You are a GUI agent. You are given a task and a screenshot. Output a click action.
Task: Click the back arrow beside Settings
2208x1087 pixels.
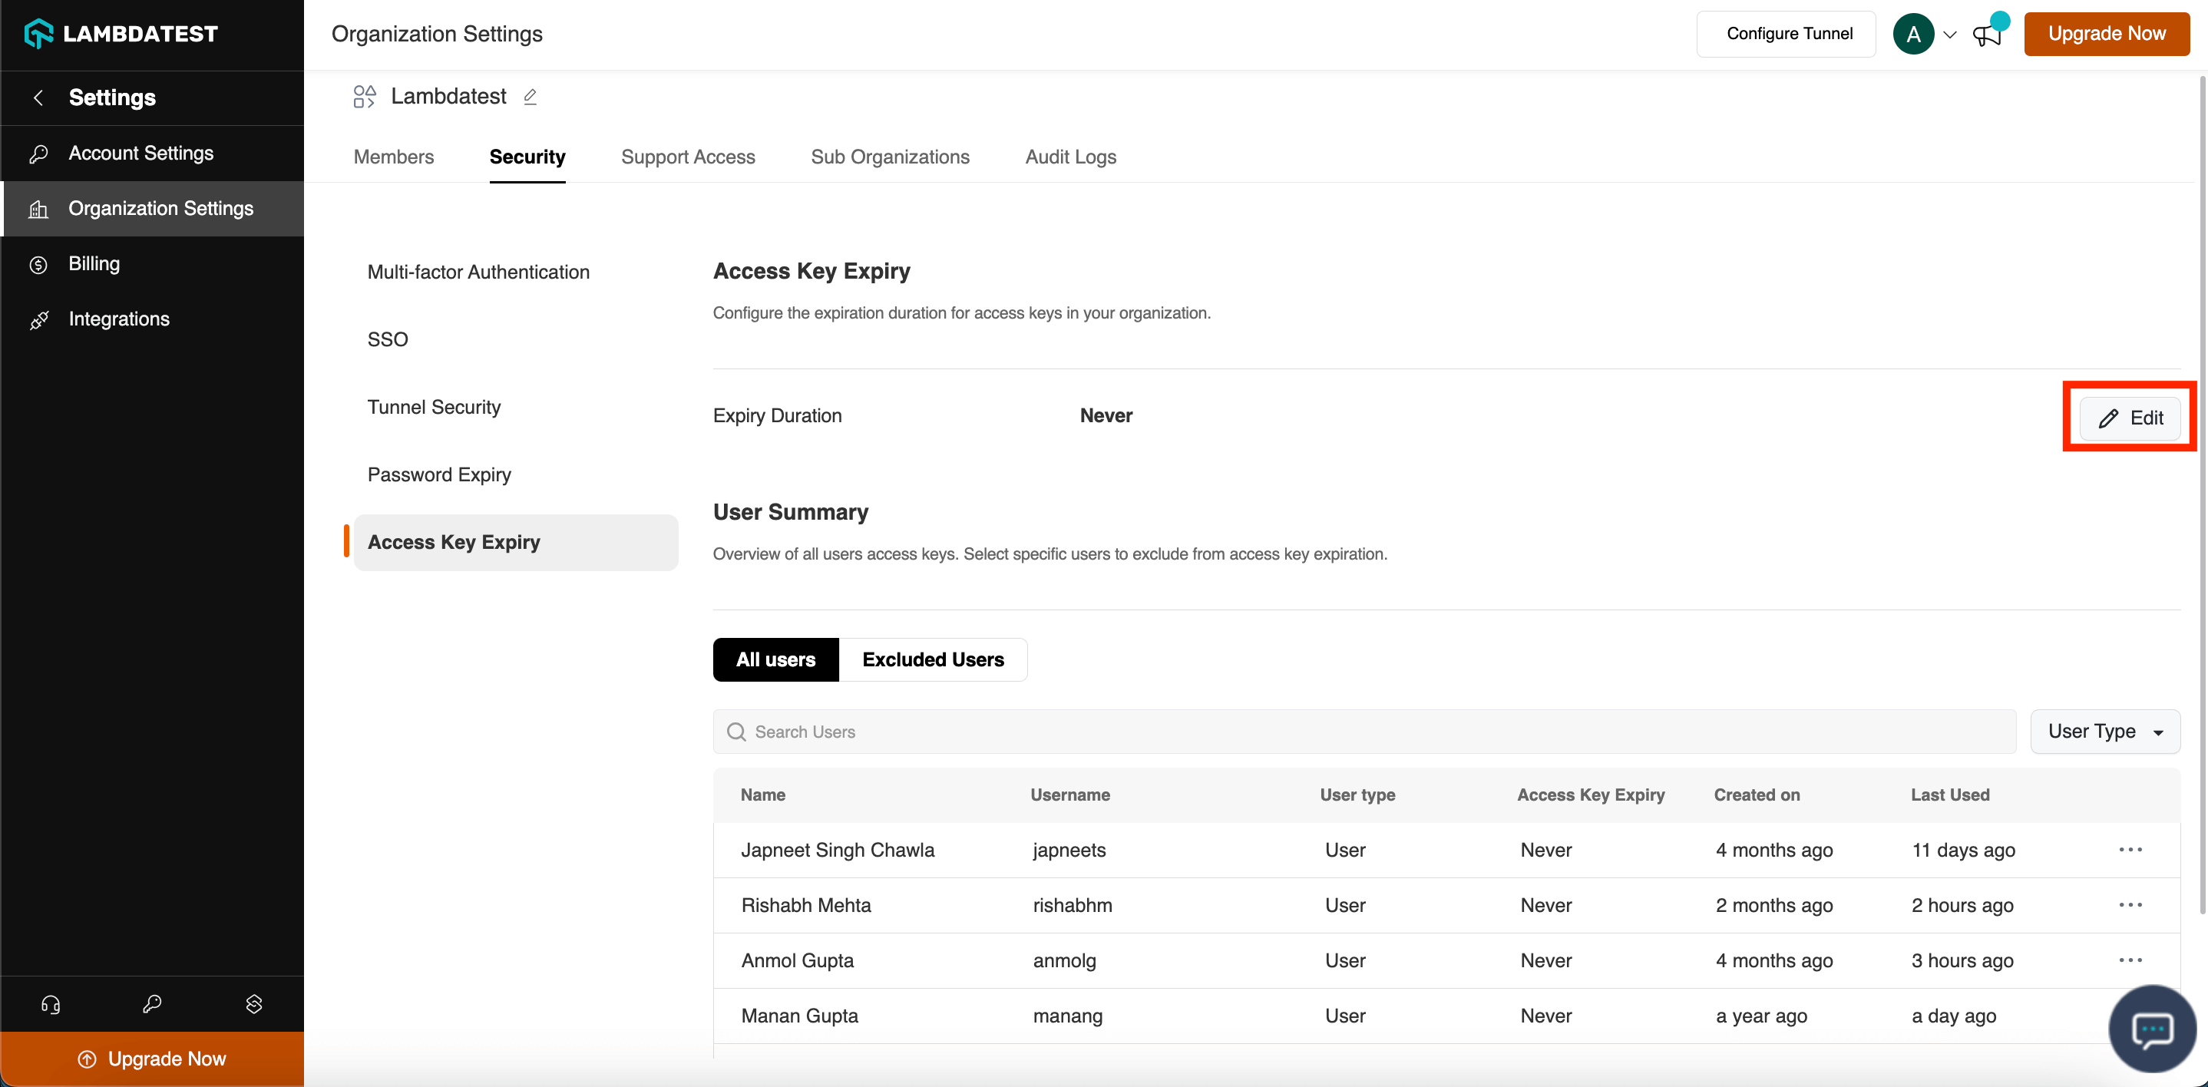(x=38, y=97)
